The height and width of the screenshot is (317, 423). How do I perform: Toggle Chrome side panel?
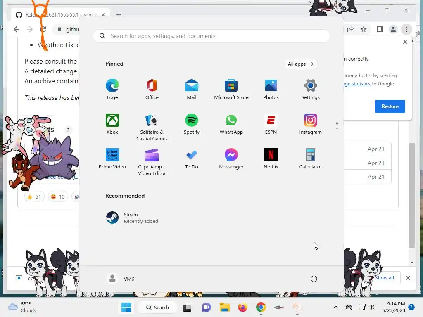tap(380, 29)
